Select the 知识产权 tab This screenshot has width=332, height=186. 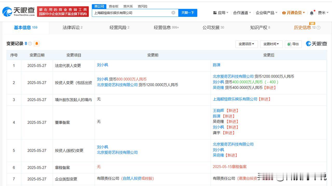click(x=260, y=27)
